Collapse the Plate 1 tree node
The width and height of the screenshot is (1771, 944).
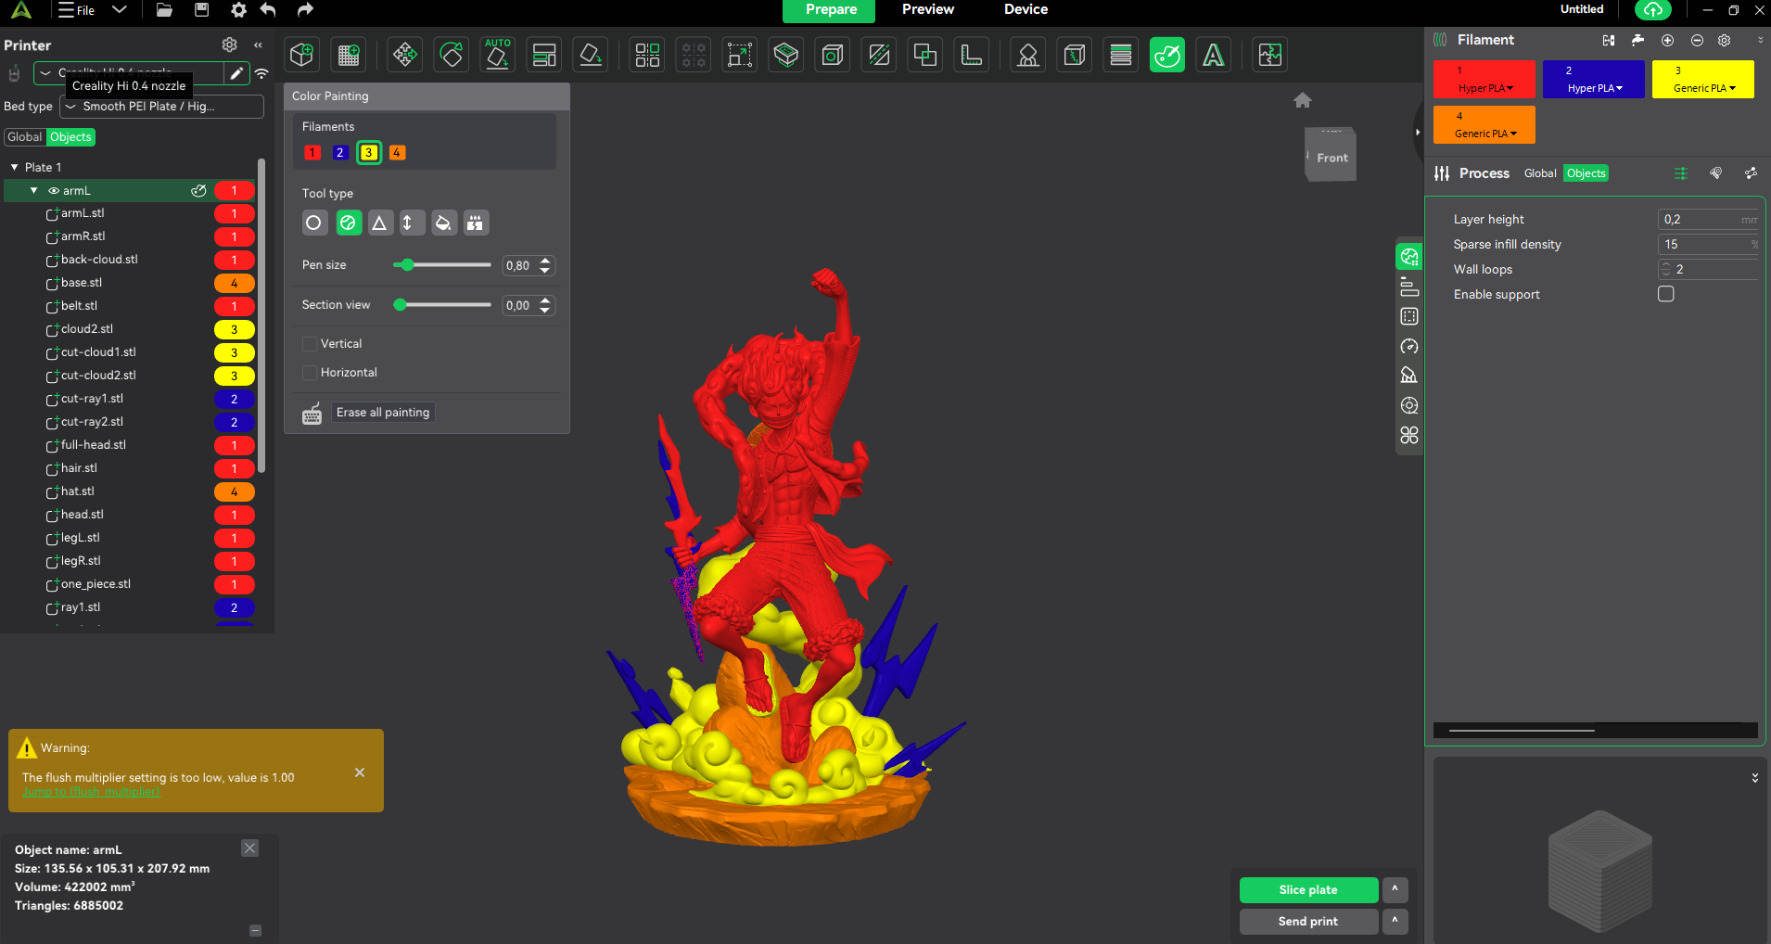pos(14,168)
